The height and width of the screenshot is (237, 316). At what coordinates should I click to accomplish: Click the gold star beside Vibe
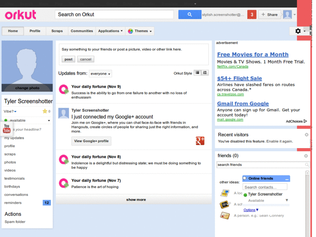(x=45, y=111)
